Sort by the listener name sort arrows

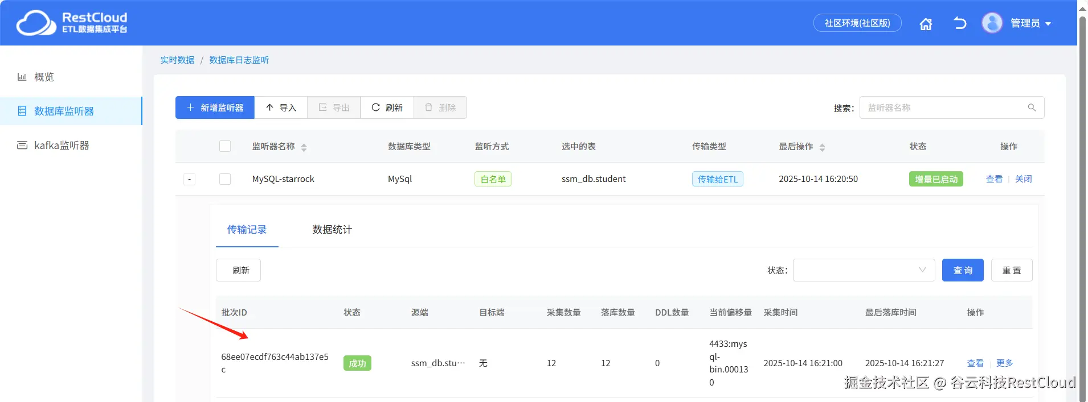pyautogui.click(x=304, y=147)
